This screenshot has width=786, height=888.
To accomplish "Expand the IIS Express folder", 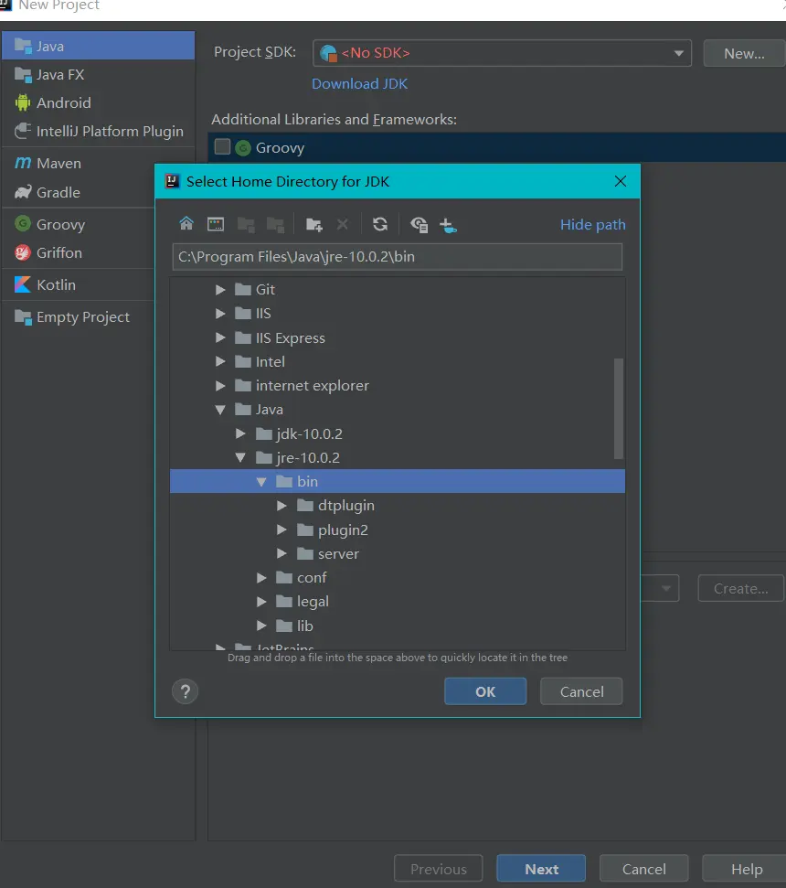I will pyautogui.click(x=220, y=337).
